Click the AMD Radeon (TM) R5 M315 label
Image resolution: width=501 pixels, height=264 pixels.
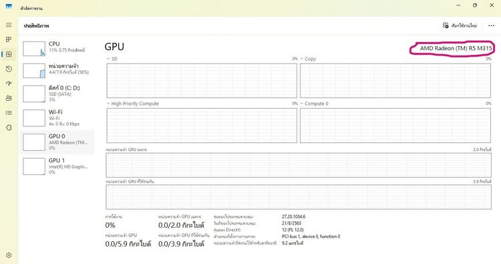[456, 48]
